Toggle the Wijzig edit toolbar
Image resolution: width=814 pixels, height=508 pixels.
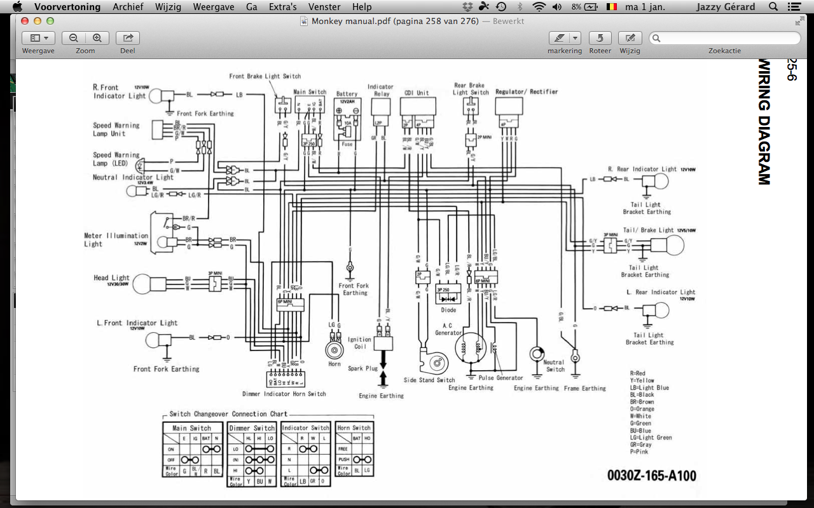point(630,38)
